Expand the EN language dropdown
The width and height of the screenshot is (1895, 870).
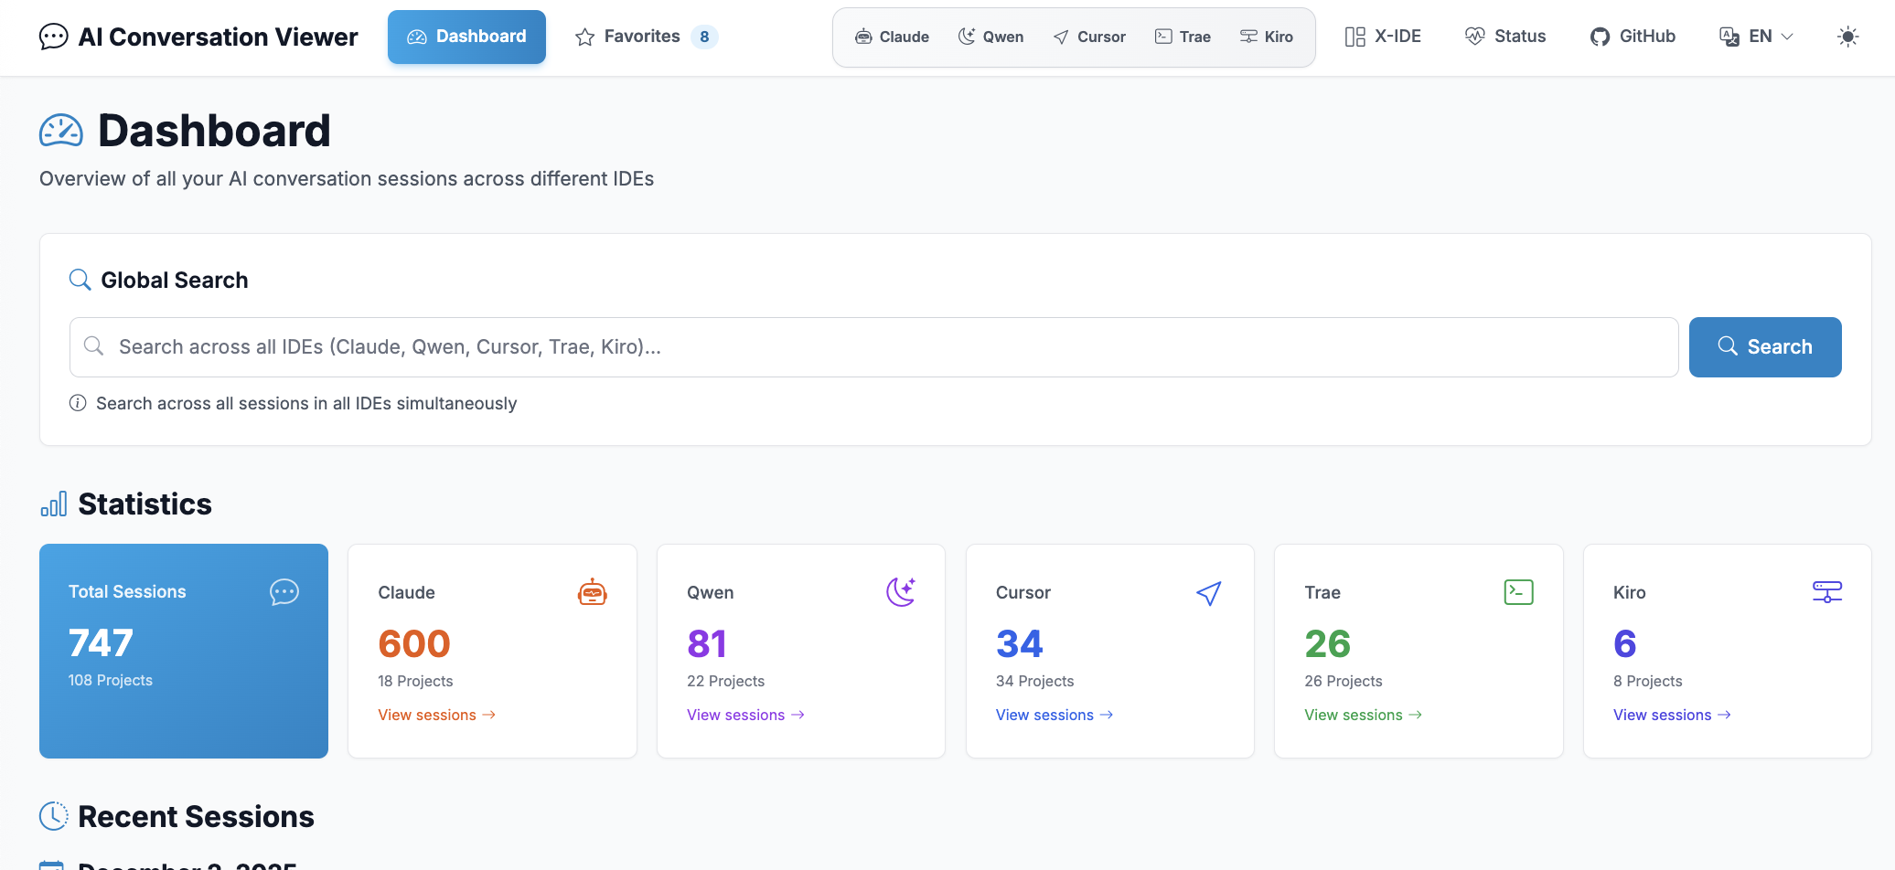coord(1756,37)
